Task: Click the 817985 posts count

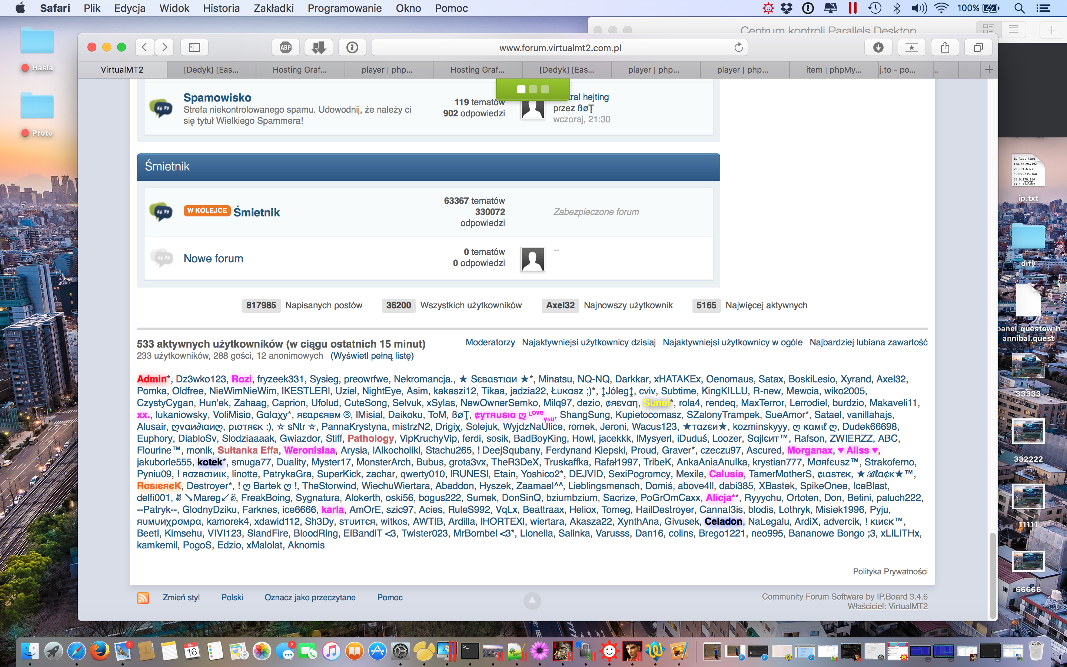Action: 261,305
